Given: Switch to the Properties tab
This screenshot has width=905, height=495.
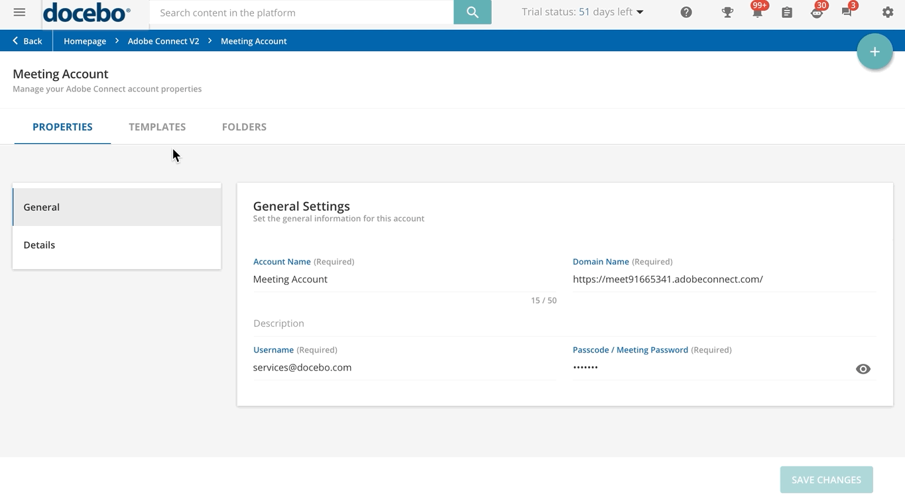Looking at the screenshot, I should 62,127.
